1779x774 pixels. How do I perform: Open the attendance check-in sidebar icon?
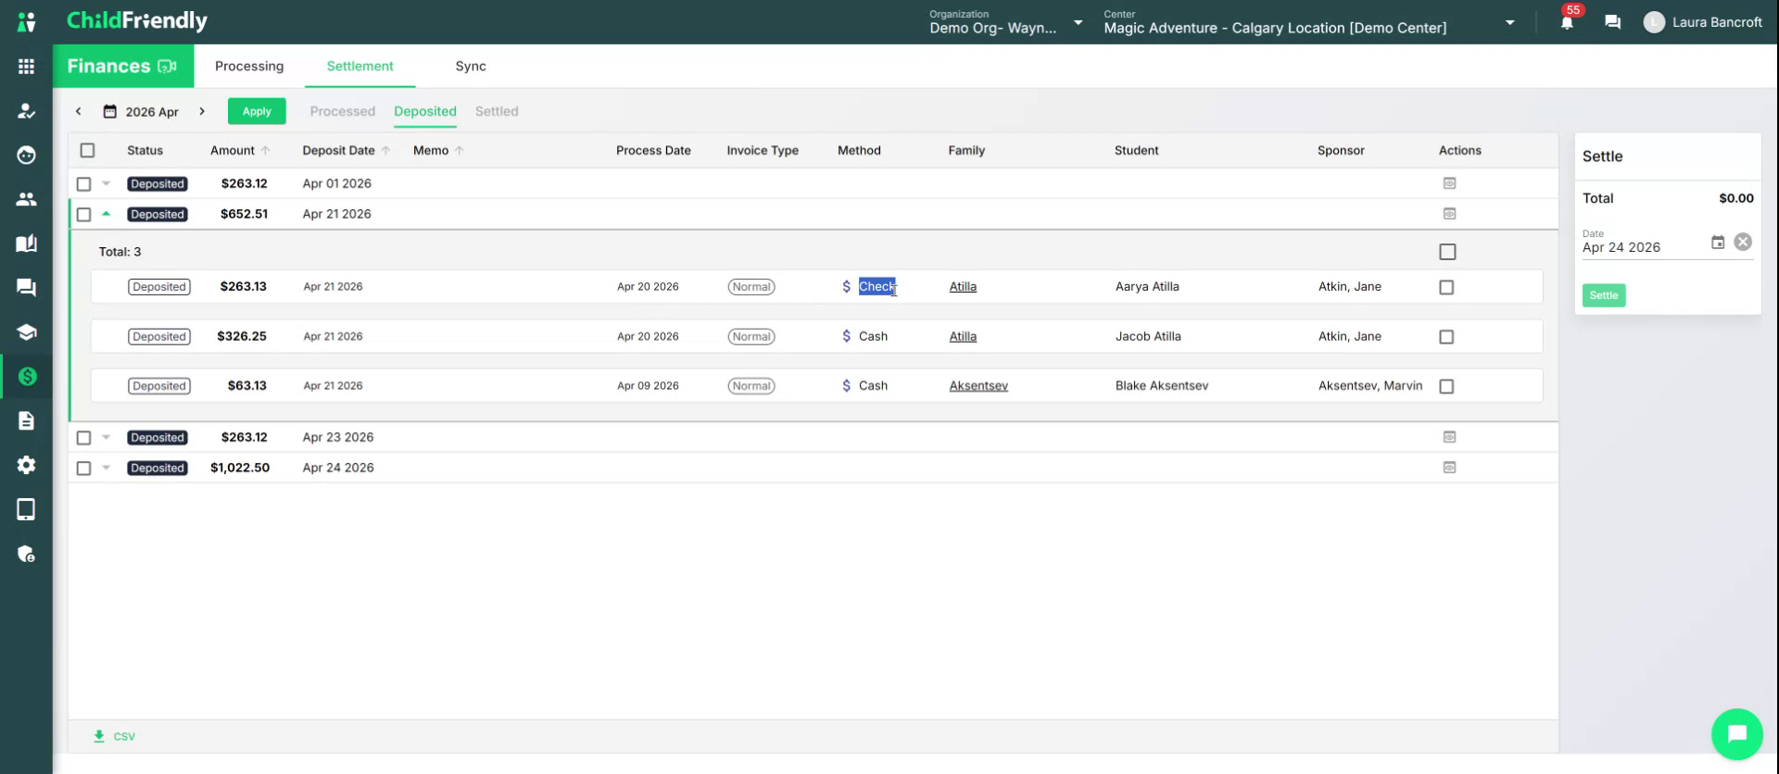point(26,111)
